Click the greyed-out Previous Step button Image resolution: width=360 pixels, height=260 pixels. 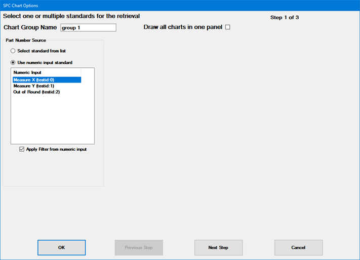click(x=139, y=247)
